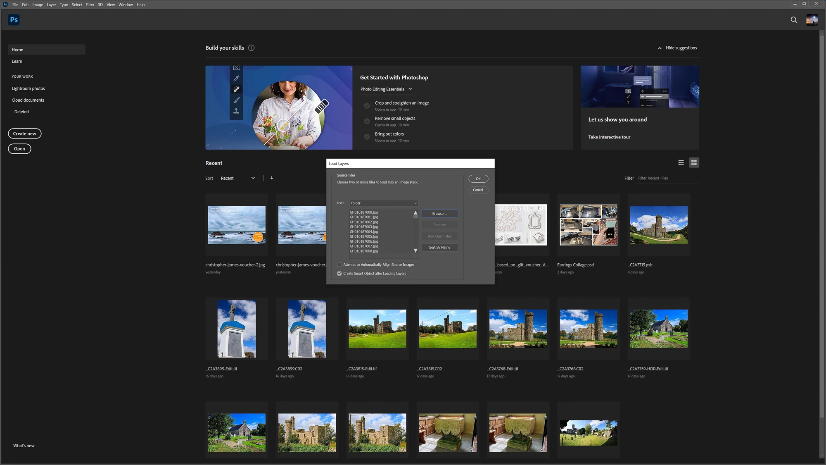Screen dimensions: 826x465
Task: Click the user profile avatar
Action: coord(812,20)
